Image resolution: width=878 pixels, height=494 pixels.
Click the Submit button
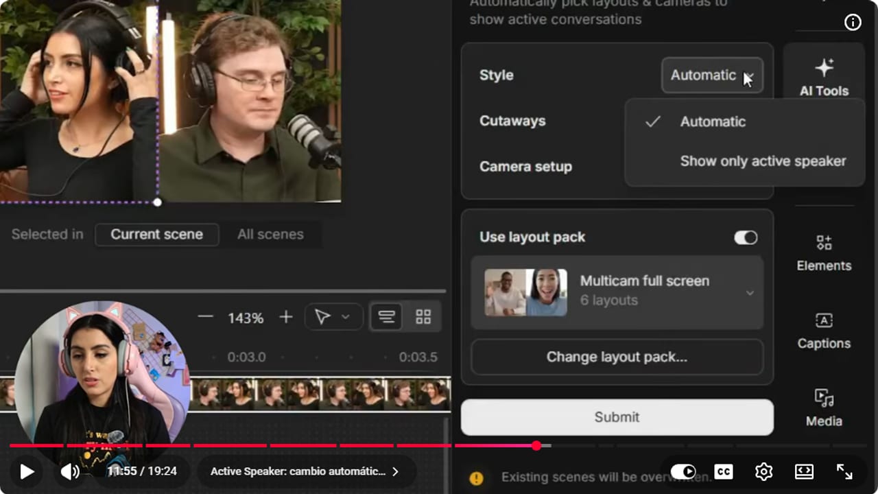tap(617, 417)
